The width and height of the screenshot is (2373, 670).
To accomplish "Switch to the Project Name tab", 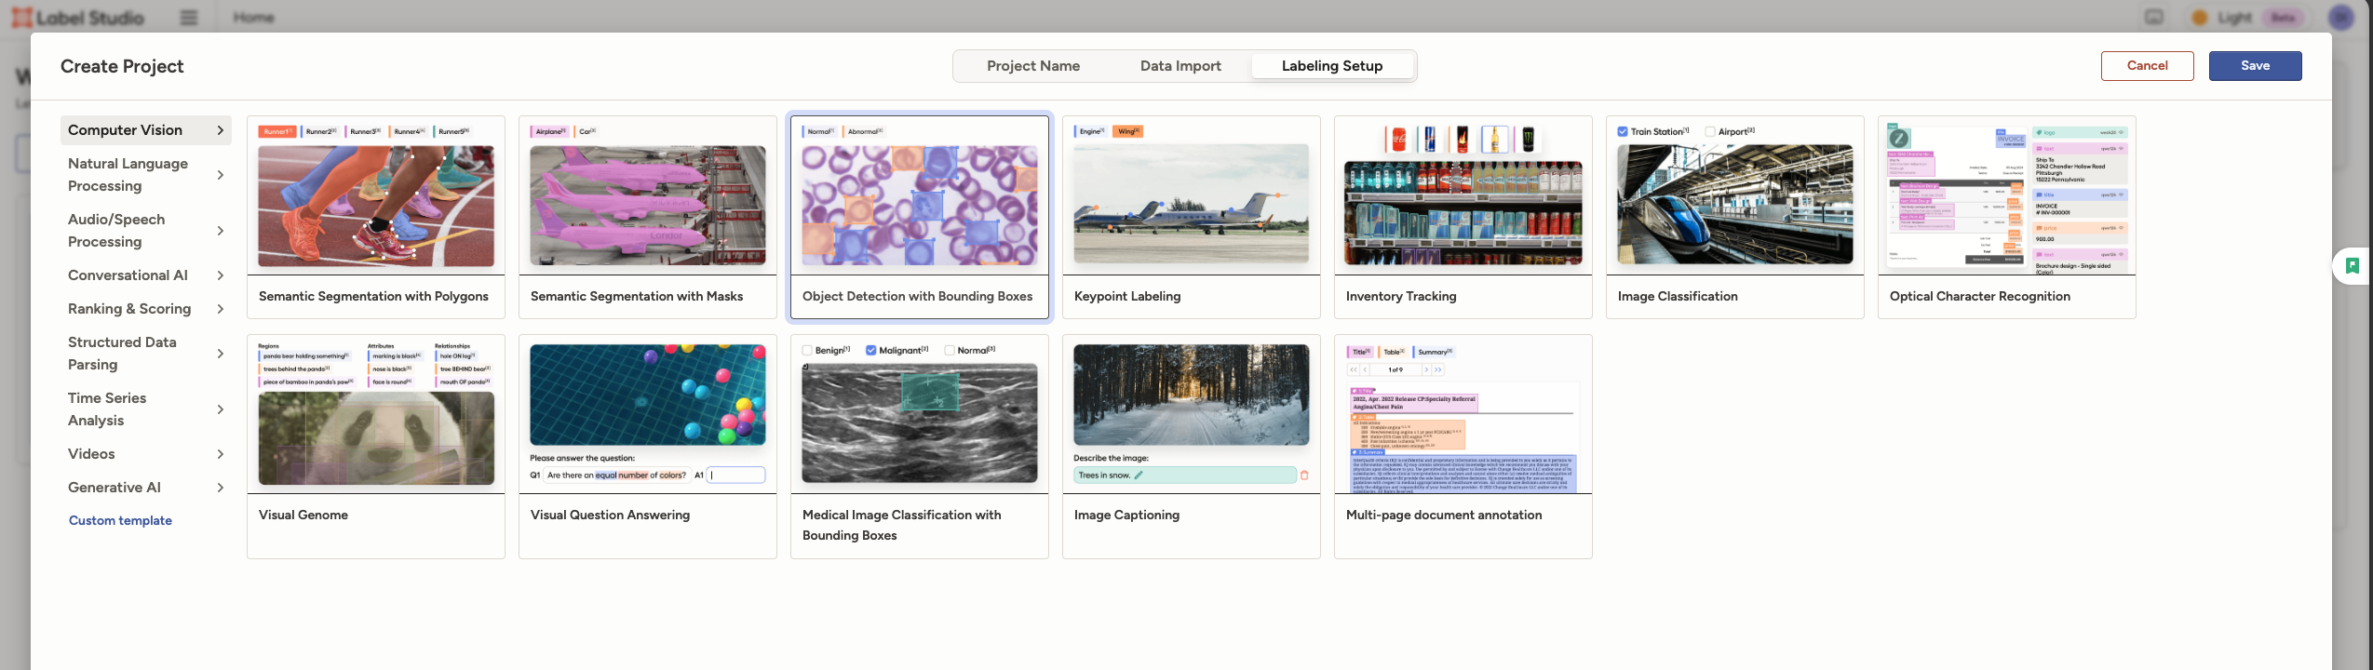I will [x=1032, y=66].
